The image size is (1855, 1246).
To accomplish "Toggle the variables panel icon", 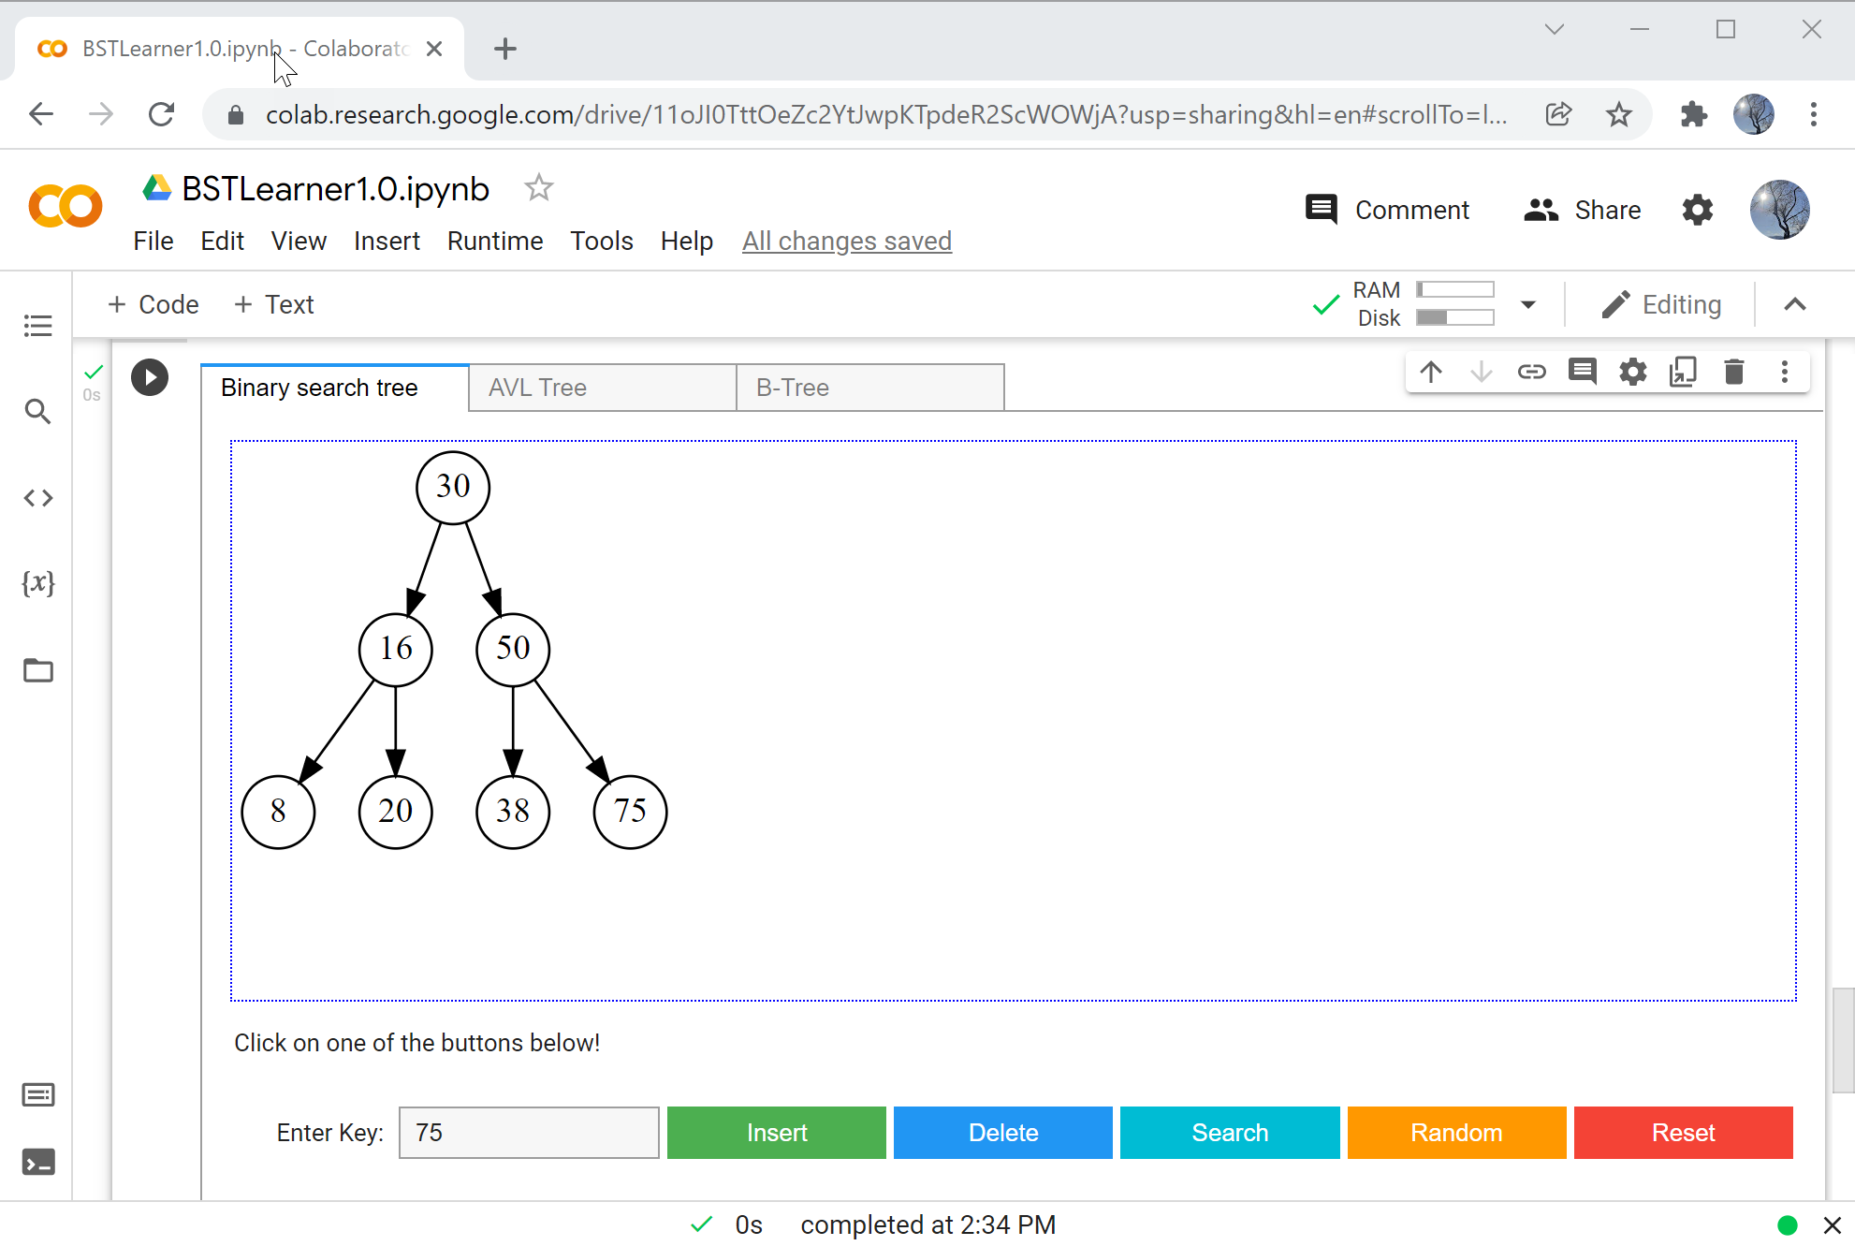I will (x=37, y=582).
